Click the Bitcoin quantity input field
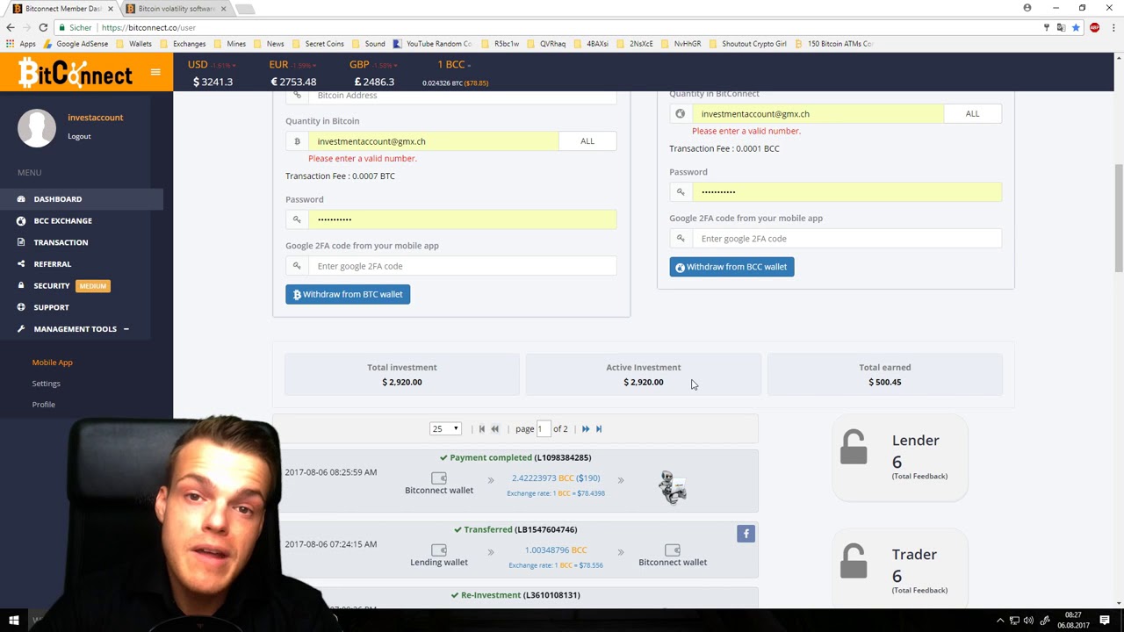The image size is (1124, 632). [x=433, y=141]
